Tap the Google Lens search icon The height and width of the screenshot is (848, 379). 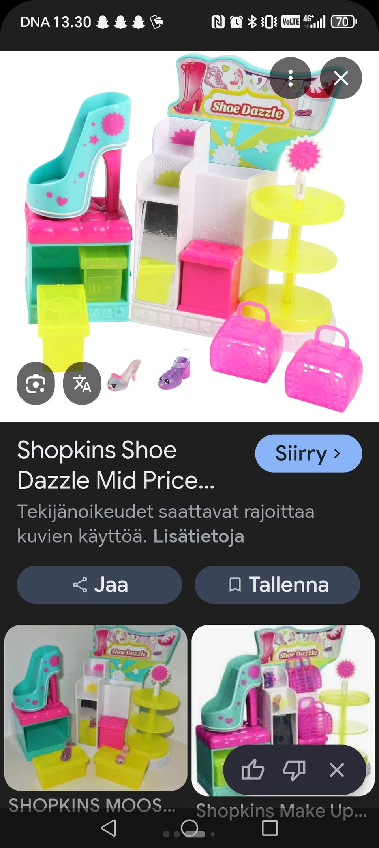[36, 383]
